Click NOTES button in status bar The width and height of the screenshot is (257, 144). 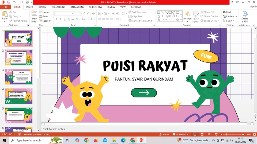(x=164, y=134)
